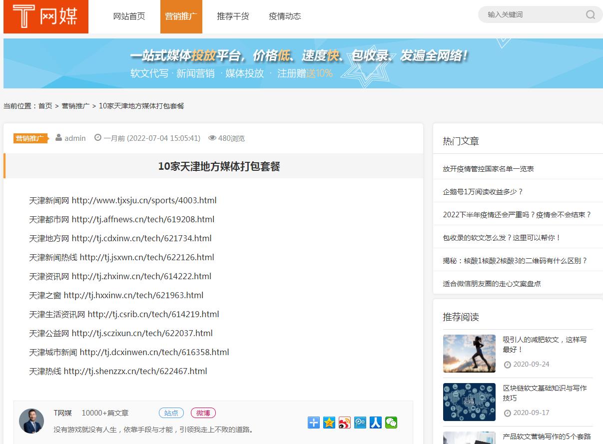
Task: Open 区块链软文基础知识与写作技巧 article
Action: (x=545, y=393)
